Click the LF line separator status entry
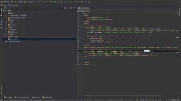Viewport: 181px width, 101px height. point(146,100)
